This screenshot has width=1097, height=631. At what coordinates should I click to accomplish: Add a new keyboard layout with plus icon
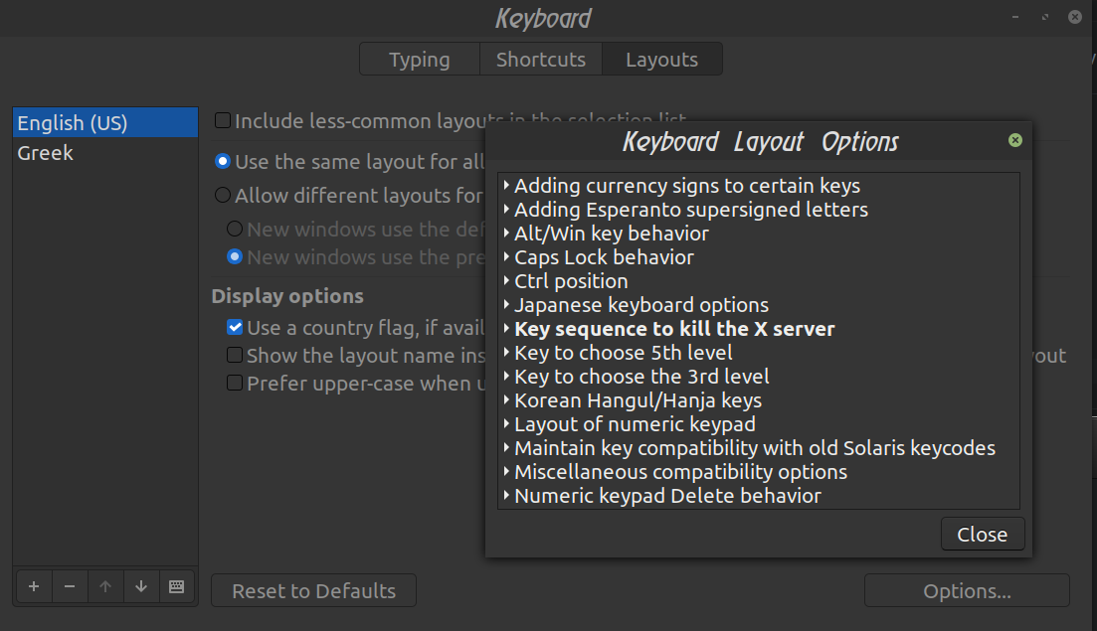click(x=34, y=586)
